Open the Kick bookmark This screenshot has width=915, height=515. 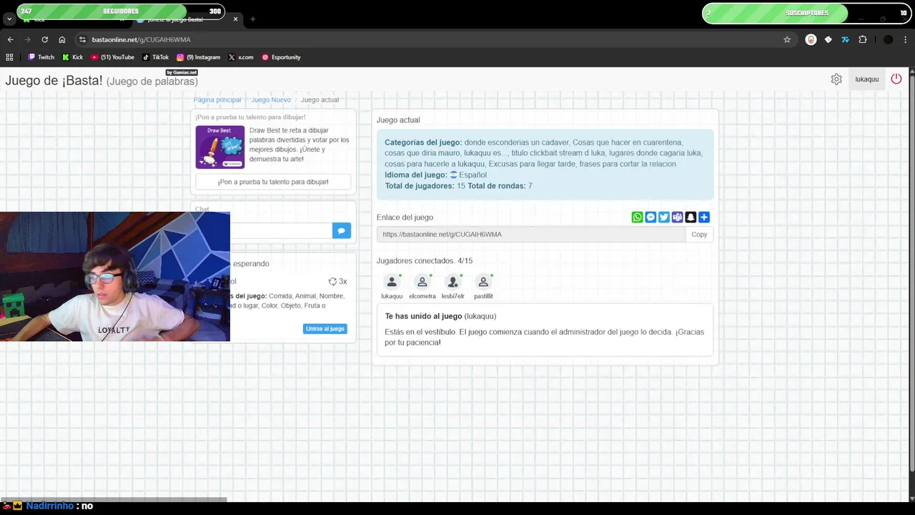73,57
